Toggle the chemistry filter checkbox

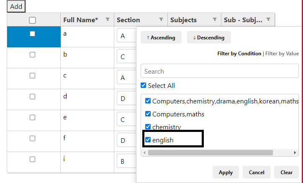coord(148,127)
